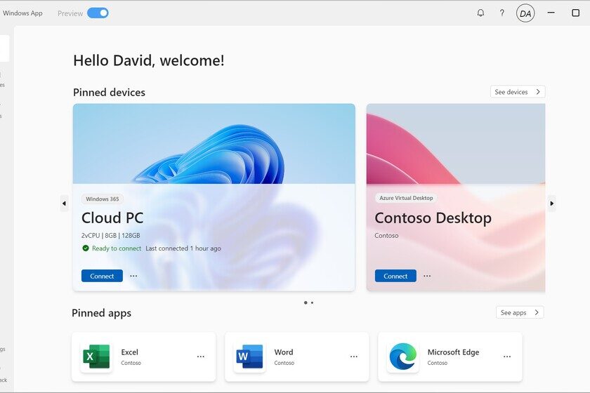
Task: Click the Windows 365 badge
Action: 103,199
